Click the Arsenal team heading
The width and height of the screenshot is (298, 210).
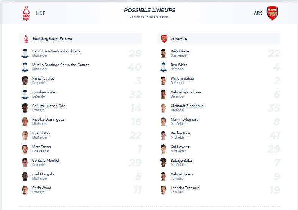179,39
